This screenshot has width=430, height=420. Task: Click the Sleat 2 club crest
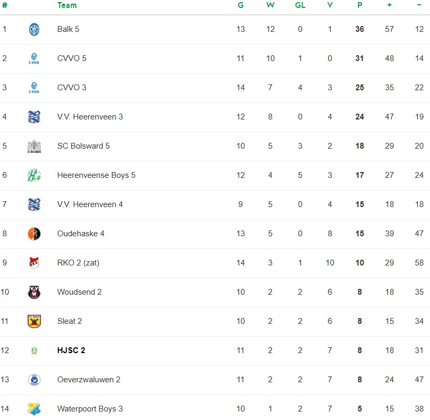[x=34, y=321]
